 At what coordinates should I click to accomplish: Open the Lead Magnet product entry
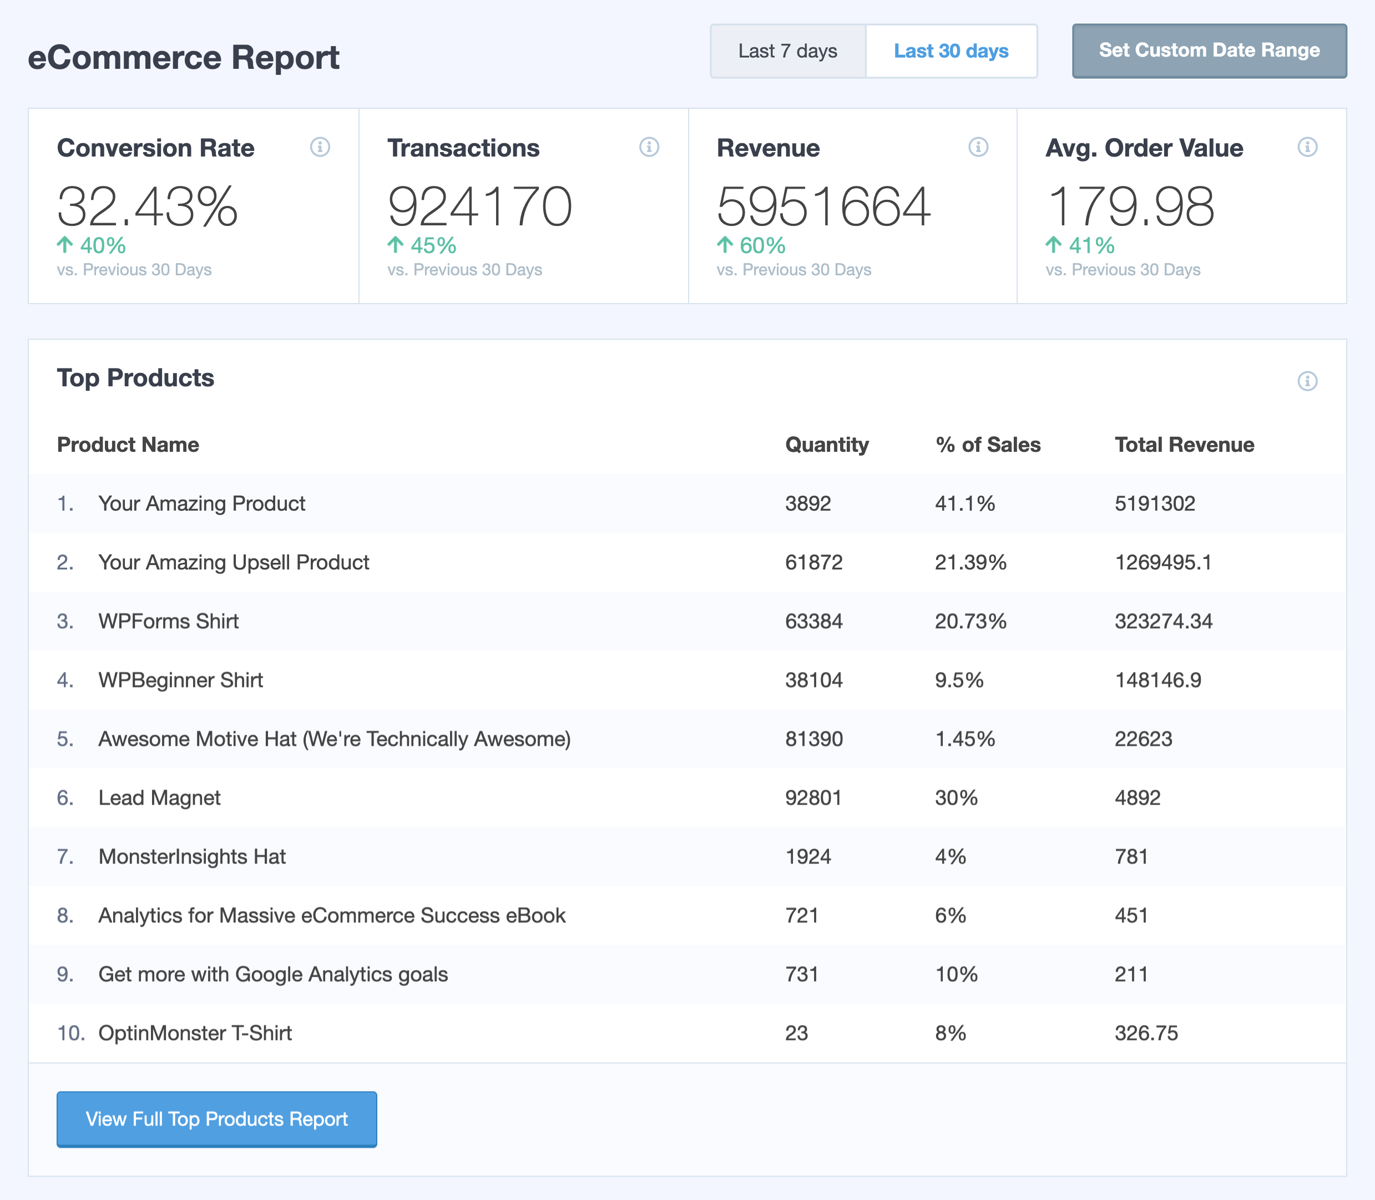pos(159,797)
